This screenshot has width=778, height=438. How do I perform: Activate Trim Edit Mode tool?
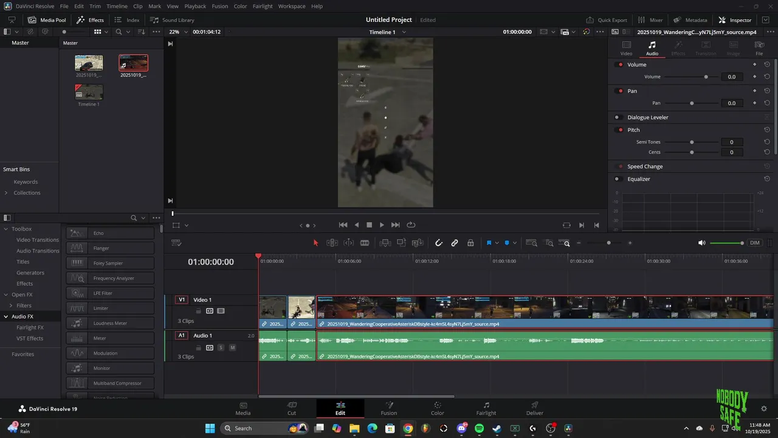coord(332,243)
